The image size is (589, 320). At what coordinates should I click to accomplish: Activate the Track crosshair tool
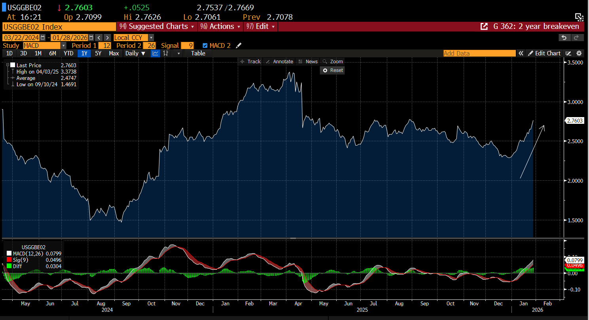(250, 62)
